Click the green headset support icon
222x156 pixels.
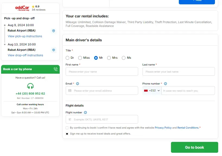point(30,86)
